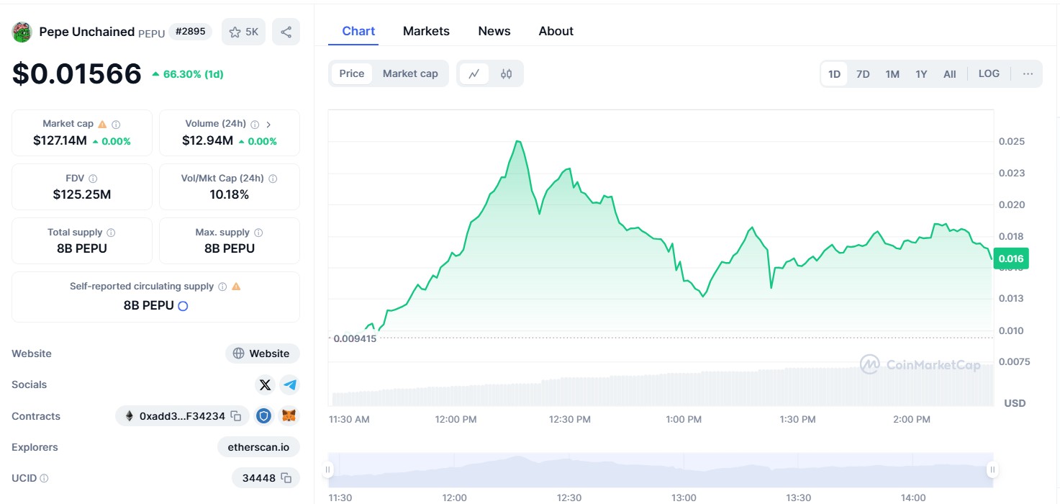Show Volume (24h) info icon
Image resolution: width=1060 pixels, height=504 pixels.
[x=255, y=125]
